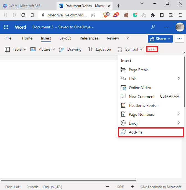Click Give Feedback to Microsoft link
This screenshot has width=186, height=190.
pyautogui.click(x=161, y=187)
